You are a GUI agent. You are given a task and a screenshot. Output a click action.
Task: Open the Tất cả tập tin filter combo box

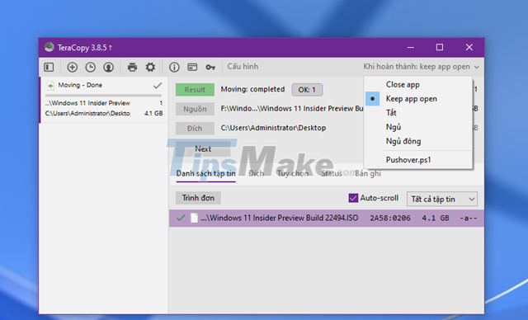tap(442, 200)
